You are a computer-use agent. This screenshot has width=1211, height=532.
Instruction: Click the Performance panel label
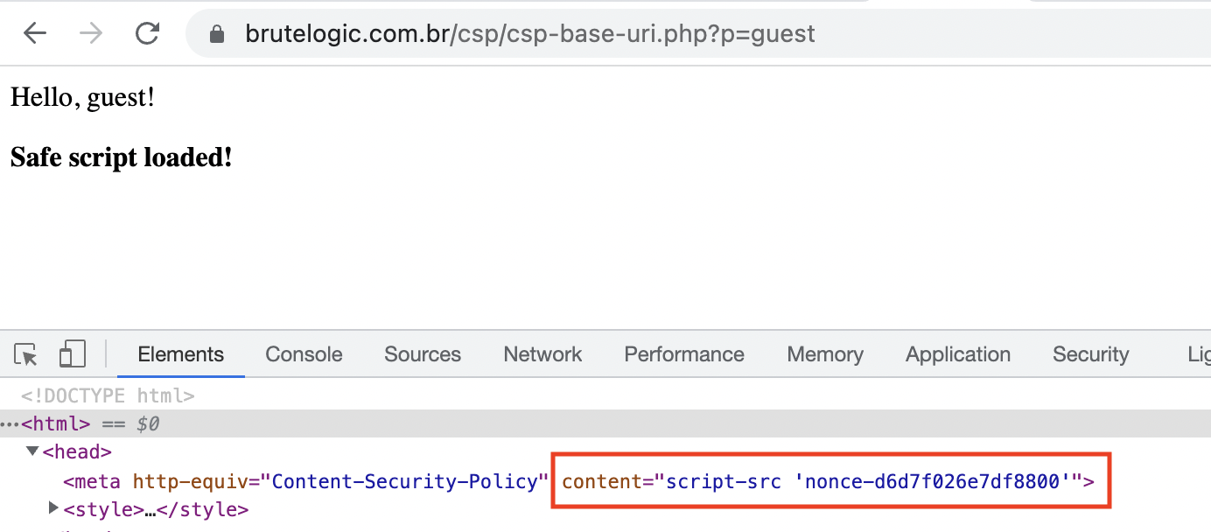[x=683, y=353]
